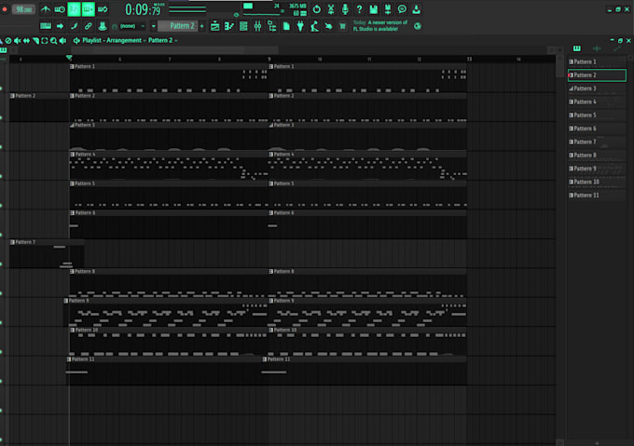Open the plugin picker plug icon
Image resolution: width=634 pixels, height=446 pixels.
[x=300, y=26]
